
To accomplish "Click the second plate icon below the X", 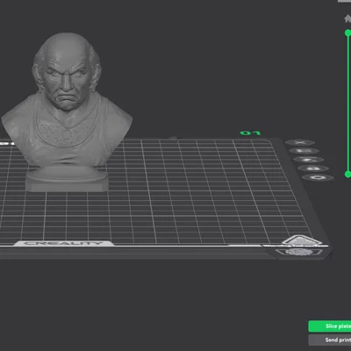I will click(x=304, y=151).
